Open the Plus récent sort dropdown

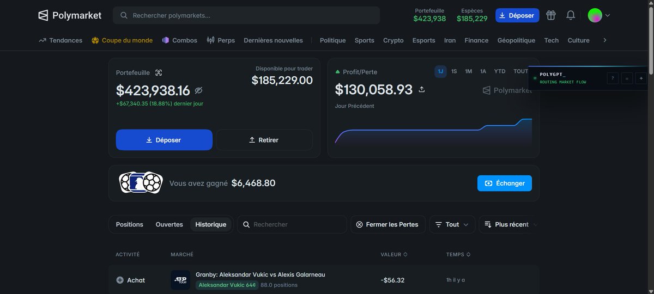(x=509, y=224)
